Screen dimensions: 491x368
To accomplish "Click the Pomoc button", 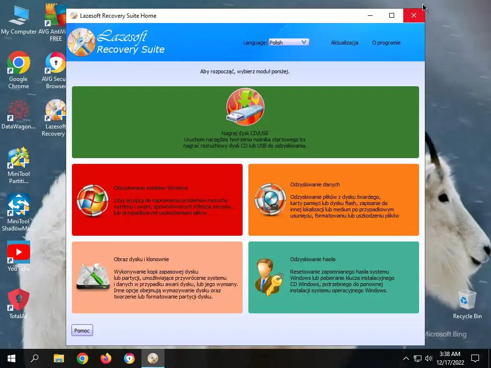I will [x=82, y=331].
